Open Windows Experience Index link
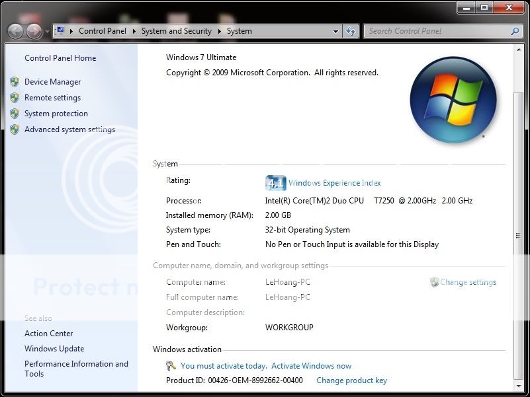Image resolution: width=530 pixels, height=397 pixels. click(334, 183)
